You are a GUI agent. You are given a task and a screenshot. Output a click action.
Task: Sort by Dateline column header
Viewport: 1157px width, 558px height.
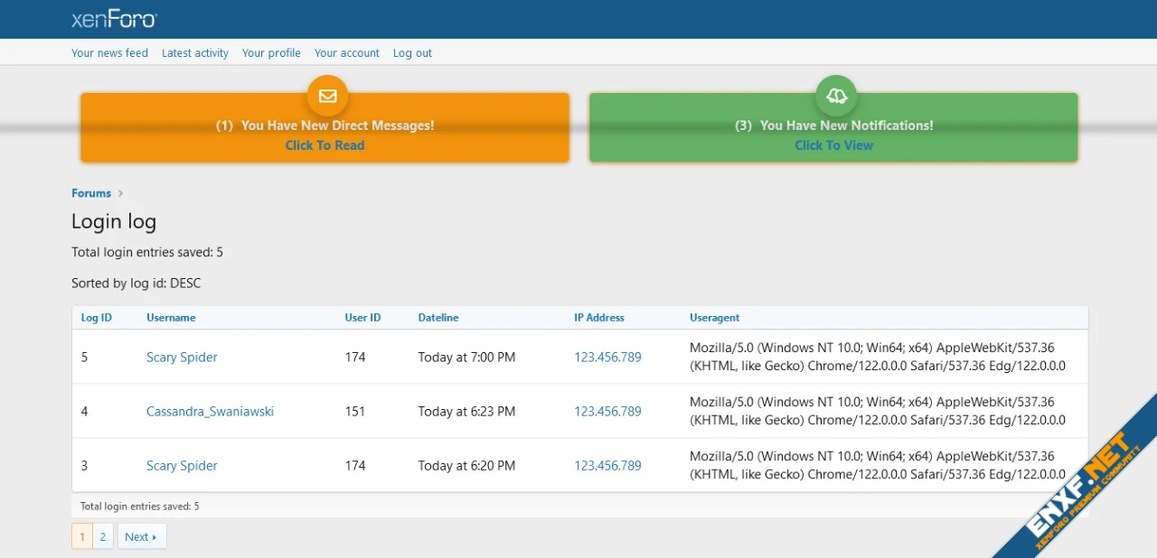click(438, 318)
